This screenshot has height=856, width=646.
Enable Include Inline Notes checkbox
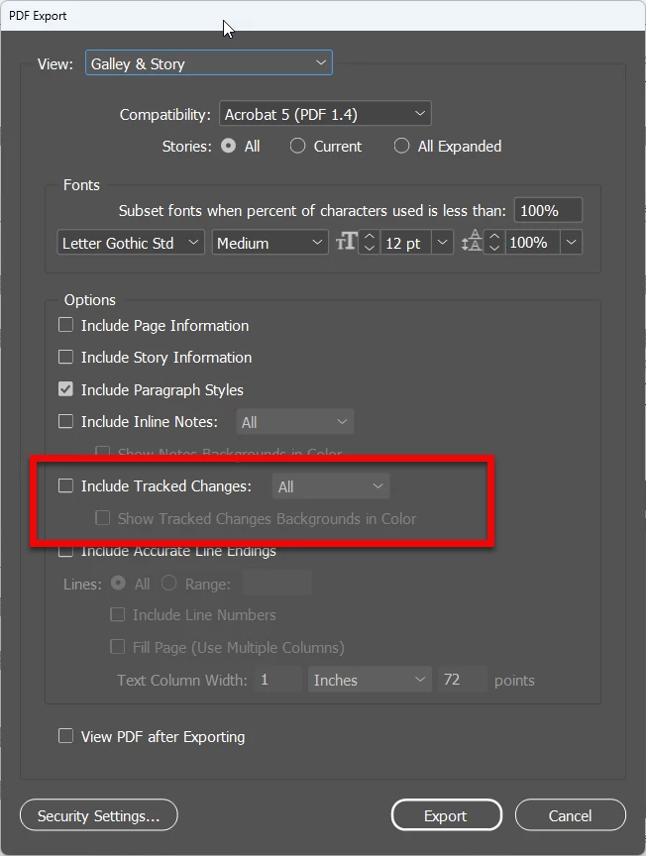pyautogui.click(x=65, y=421)
